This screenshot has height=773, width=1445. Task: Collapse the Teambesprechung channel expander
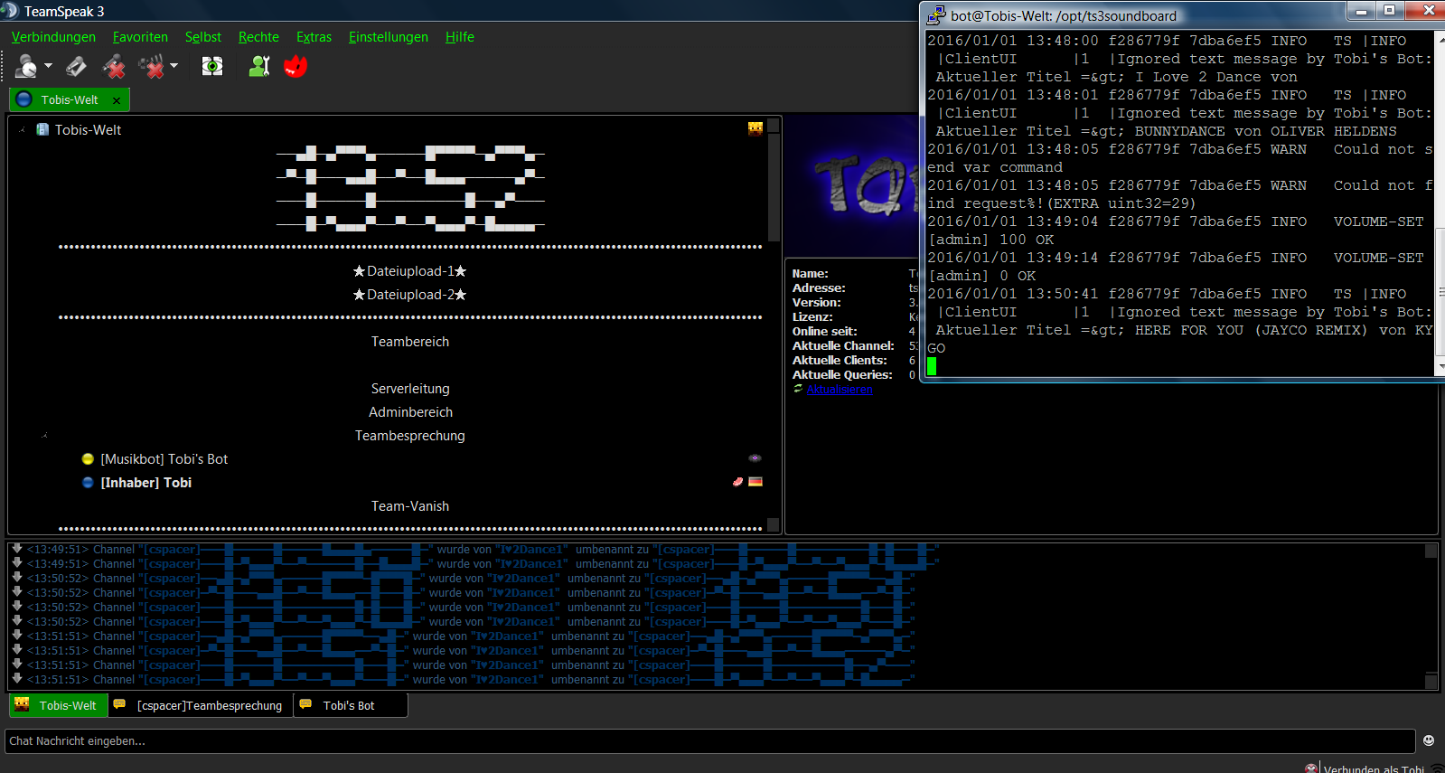(x=45, y=436)
